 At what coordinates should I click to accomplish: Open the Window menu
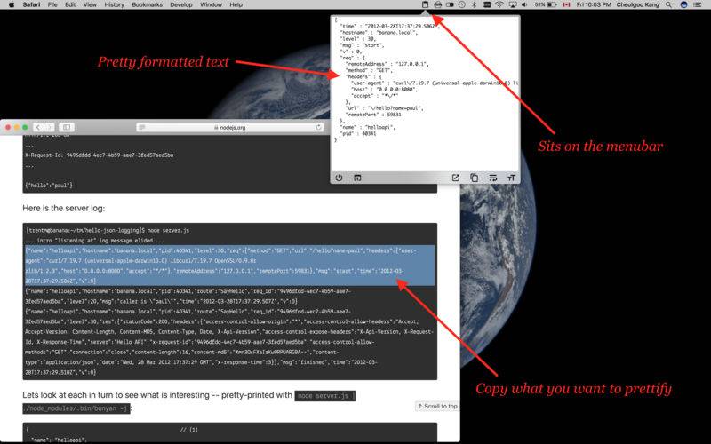211,4
